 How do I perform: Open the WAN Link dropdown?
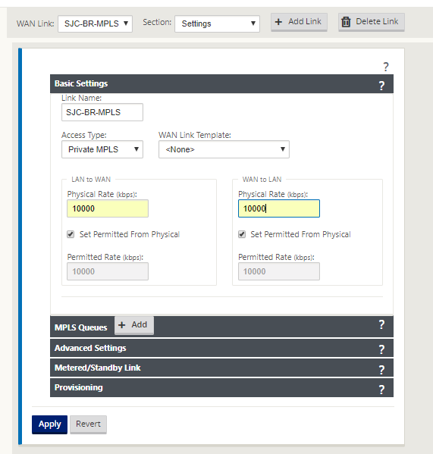pos(95,23)
